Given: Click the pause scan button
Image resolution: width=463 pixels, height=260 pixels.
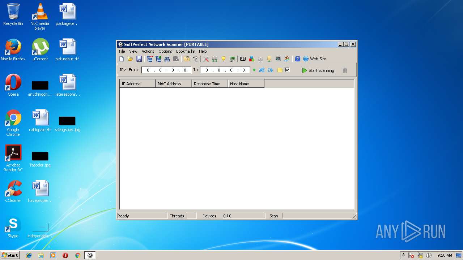Looking at the screenshot, I should (345, 70).
